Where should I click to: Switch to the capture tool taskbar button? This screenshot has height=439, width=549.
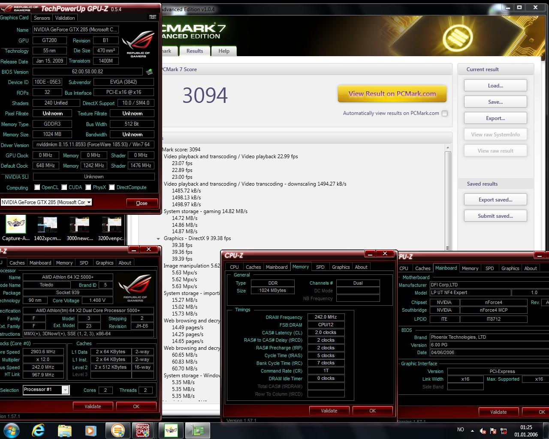tap(171, 430)
